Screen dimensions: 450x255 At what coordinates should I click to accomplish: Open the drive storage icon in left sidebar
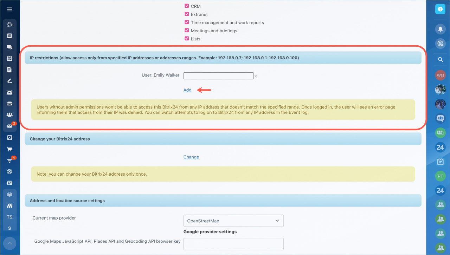(x=9, y=104)
